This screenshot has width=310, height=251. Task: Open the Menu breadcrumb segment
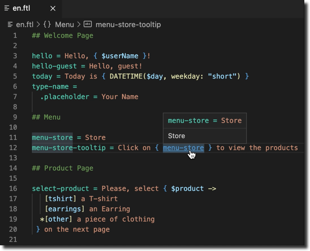coord(64,24)
